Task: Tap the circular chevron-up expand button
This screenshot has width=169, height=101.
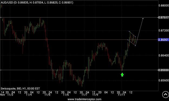Action: [165, 95]
